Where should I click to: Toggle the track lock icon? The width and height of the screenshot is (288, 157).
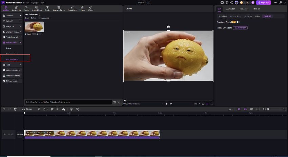[5, 135]
